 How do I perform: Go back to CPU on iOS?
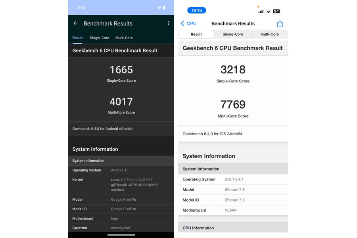coord(188,23)
